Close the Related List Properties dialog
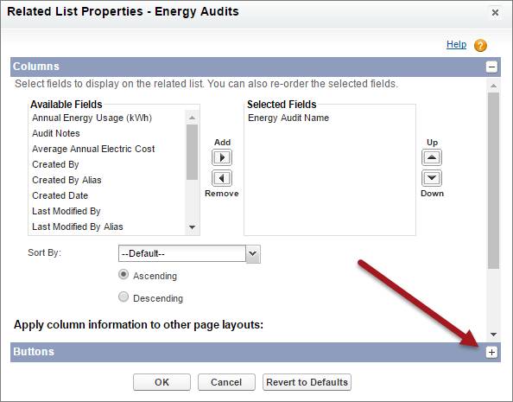The image size is (513, 402). pos(495,12)
